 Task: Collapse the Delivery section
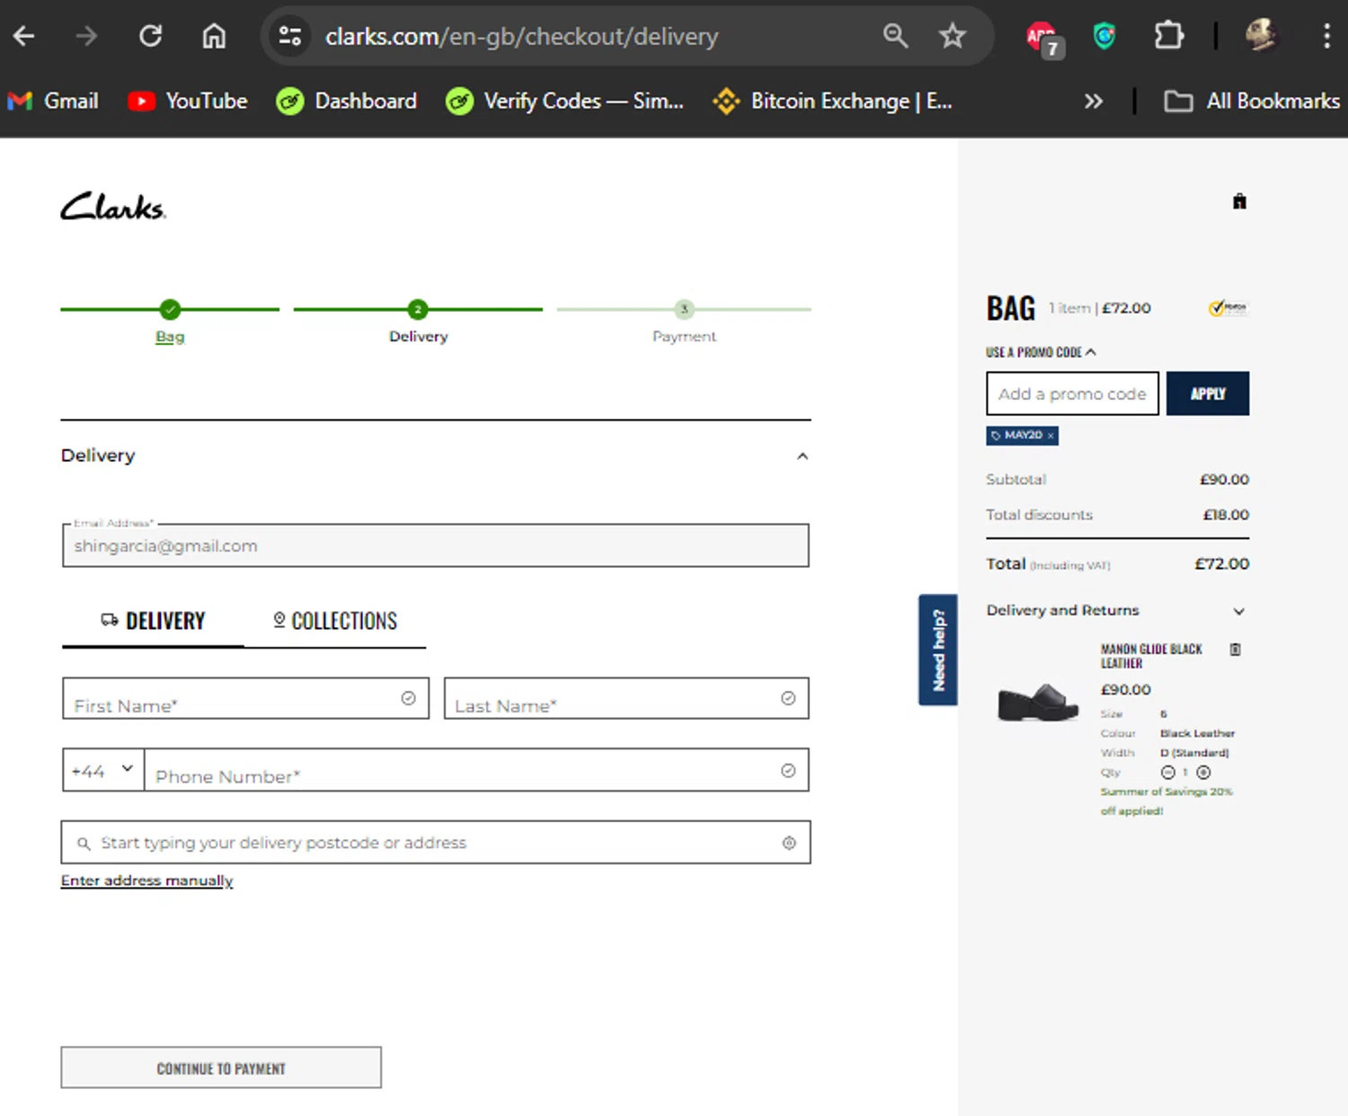click(803, 456)
